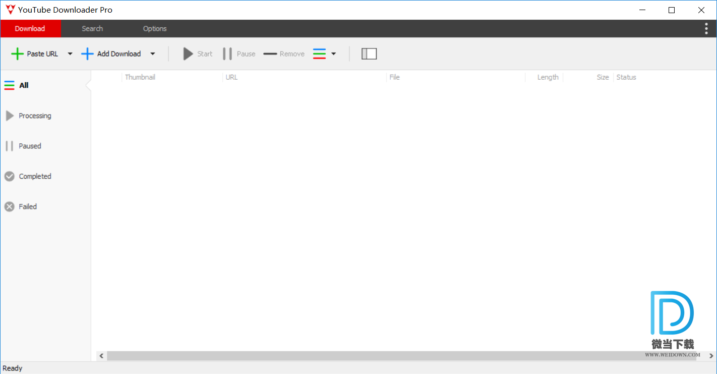
Task: Open the three-dot more menu
Action: coord(706,29)
